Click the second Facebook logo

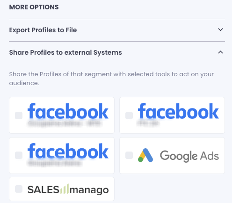coord(178,111)
